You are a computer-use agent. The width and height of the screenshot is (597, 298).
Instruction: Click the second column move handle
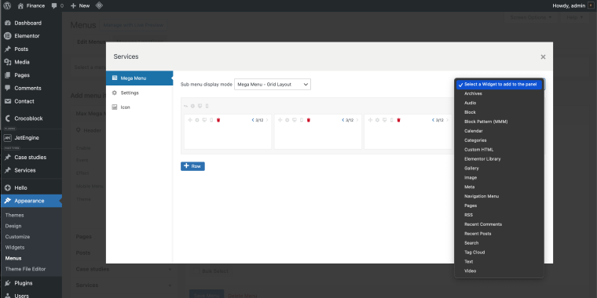tap(280, 120)
